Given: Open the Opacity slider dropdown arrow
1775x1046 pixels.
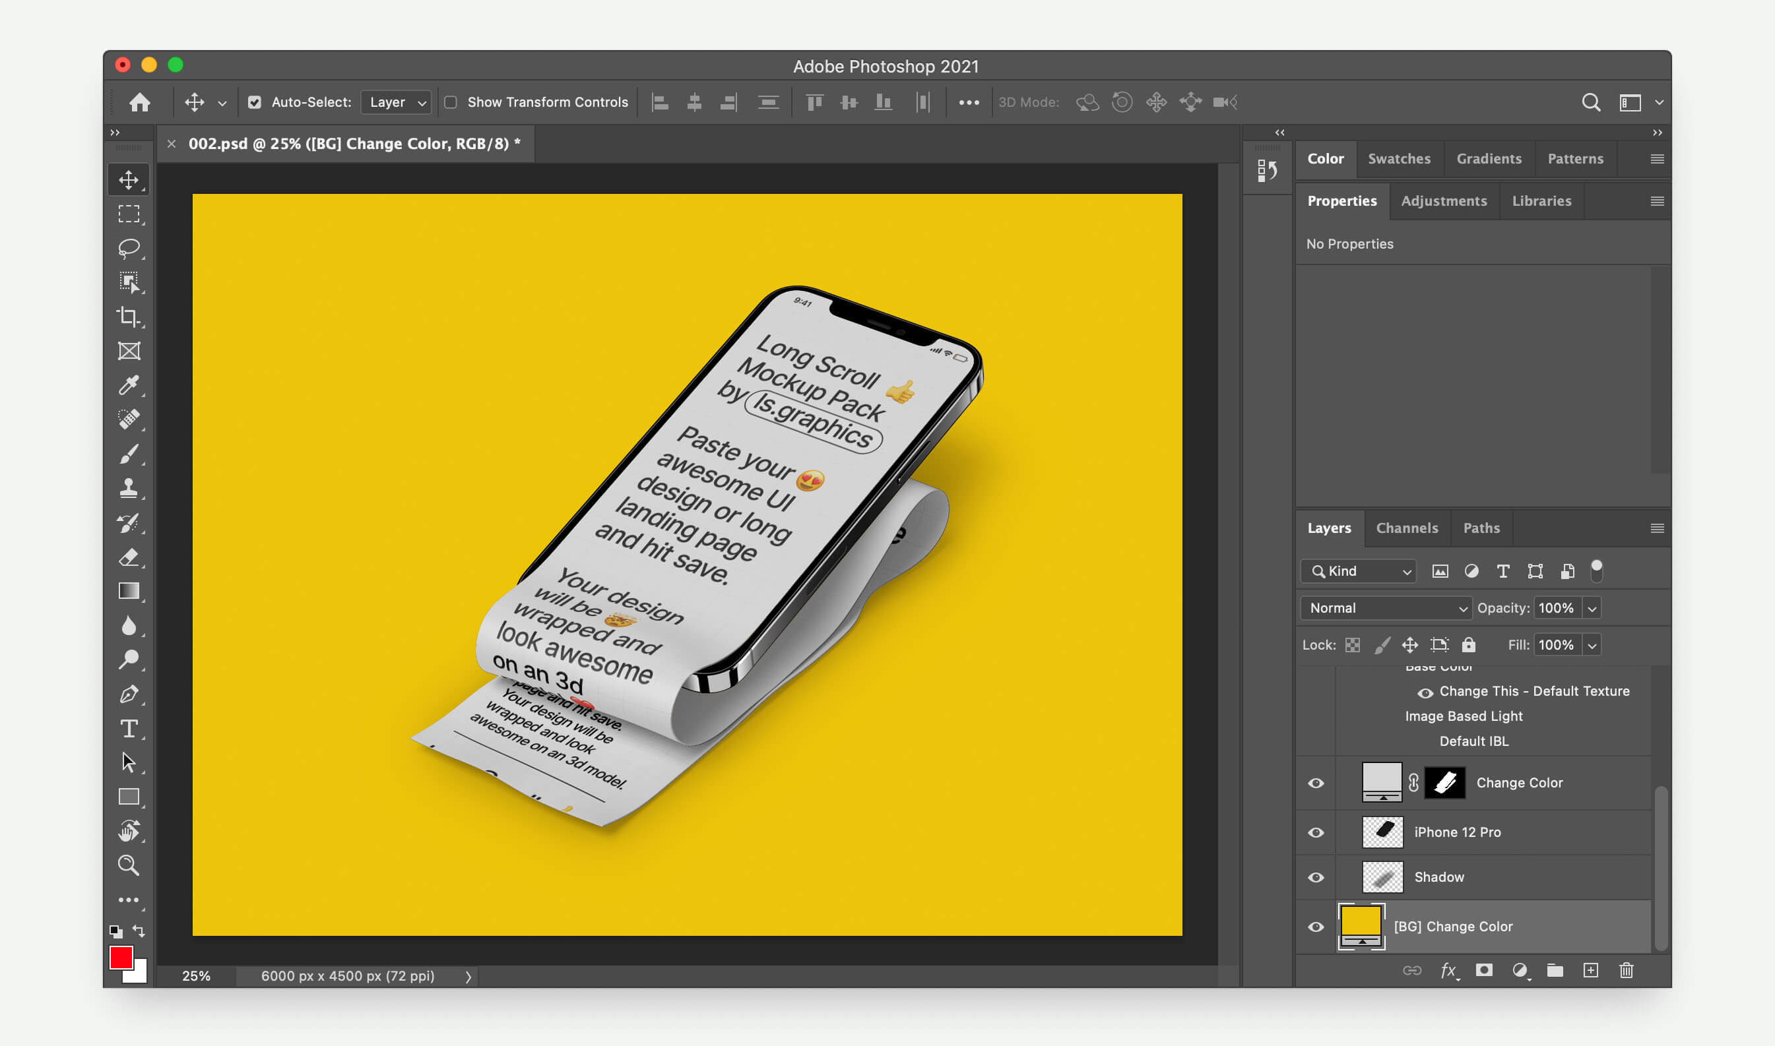Looking at the screenshot, I should tap(1592, 607).
